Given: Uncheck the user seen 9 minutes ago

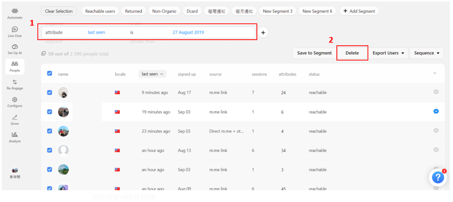Looking at the screenshot, I should click(50, 92).
